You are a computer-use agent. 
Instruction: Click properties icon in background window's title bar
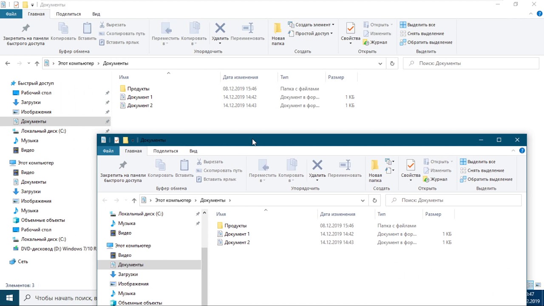coord(16,5)
